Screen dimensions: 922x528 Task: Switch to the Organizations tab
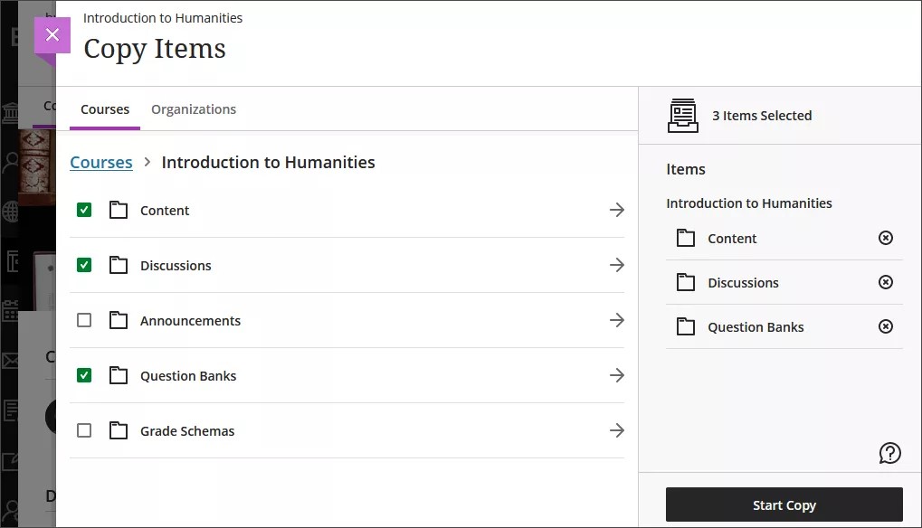(194, 108)
